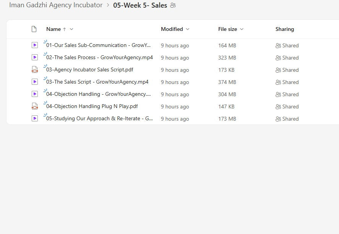339x234 pixels.
Task: Expand the Modified column dropdown
Action: 187,29
